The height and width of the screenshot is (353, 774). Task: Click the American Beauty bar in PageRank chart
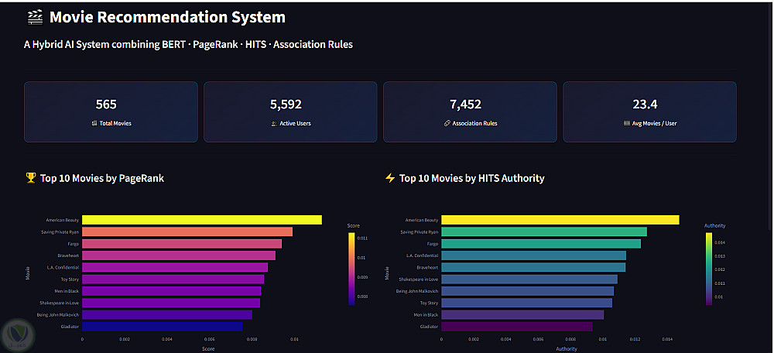coord(202,220)
